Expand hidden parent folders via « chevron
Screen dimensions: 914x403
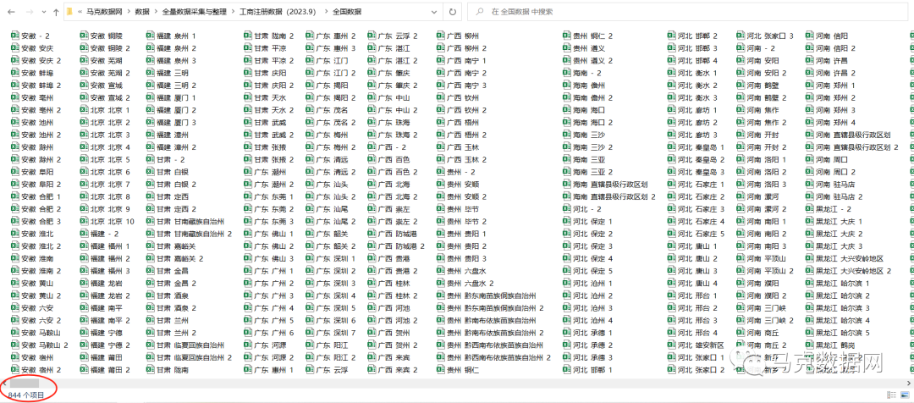point(80,12)
